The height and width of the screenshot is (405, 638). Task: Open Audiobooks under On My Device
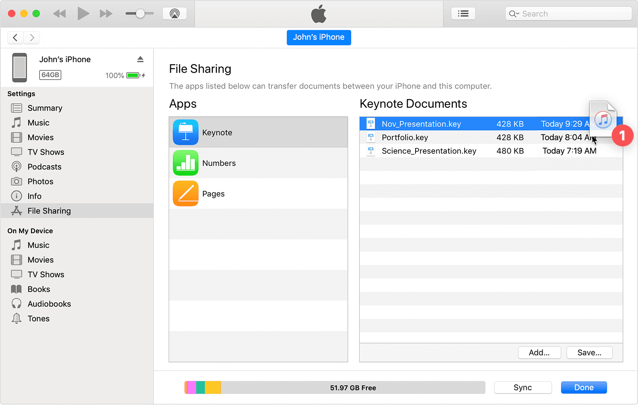49,304
